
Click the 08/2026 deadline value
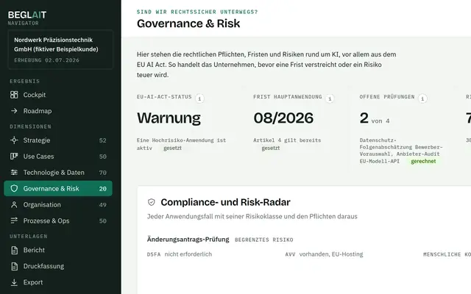[x=283, y=118]
